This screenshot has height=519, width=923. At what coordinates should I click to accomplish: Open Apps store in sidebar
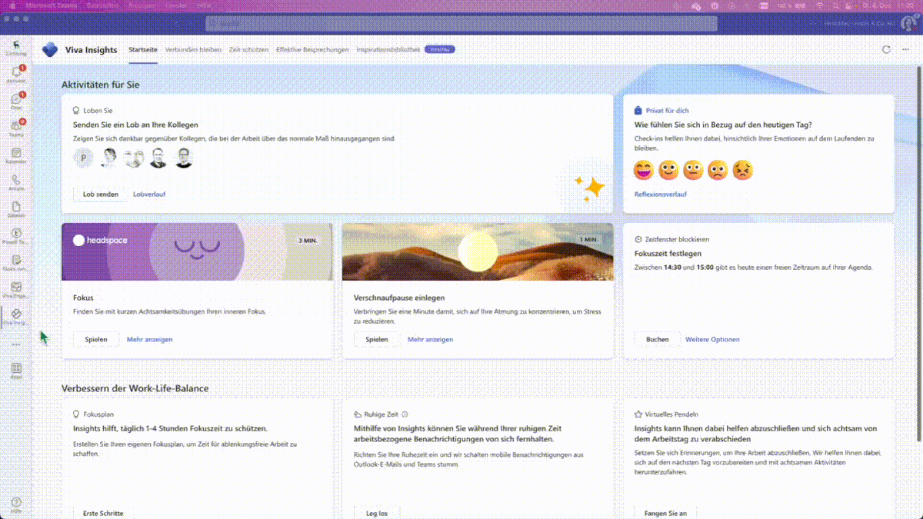(x=16, y=370)
